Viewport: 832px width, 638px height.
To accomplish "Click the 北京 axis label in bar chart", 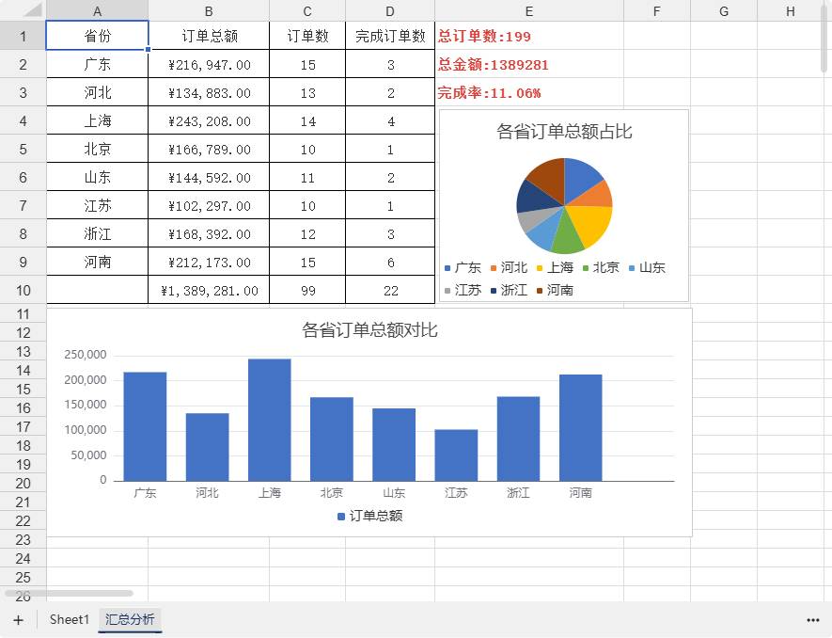I will [x=332, y=493].
